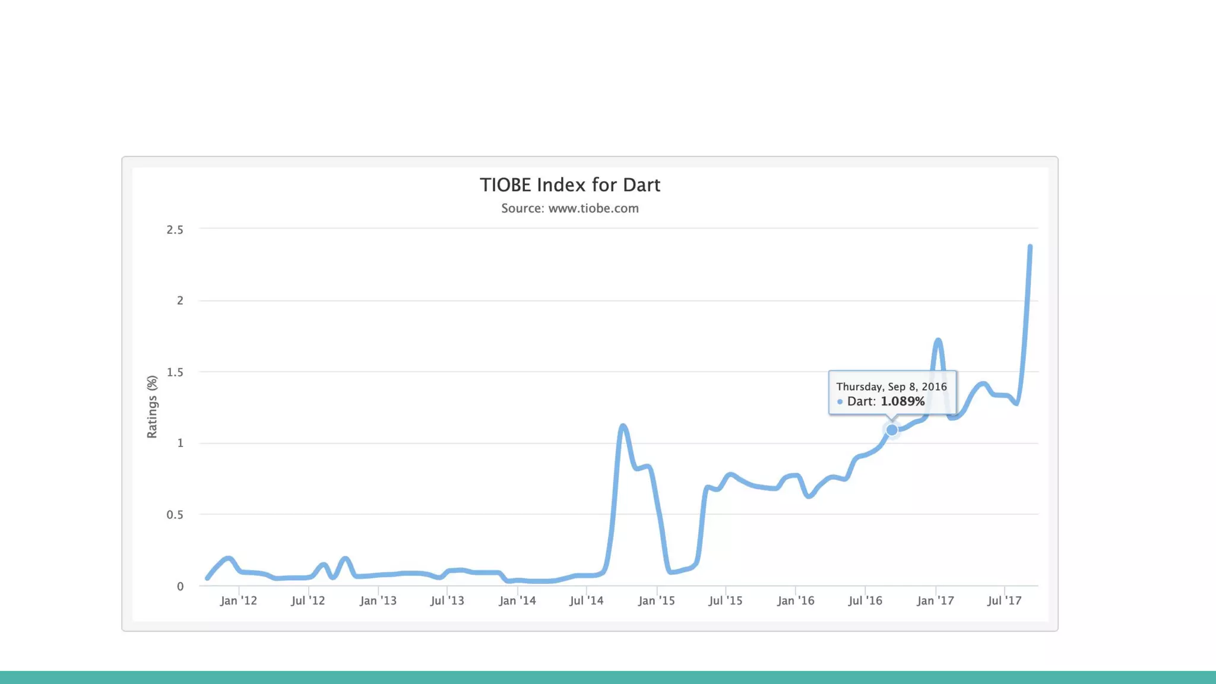Click the chart title TIOBE Index for Dart

(x=569, y=185)
